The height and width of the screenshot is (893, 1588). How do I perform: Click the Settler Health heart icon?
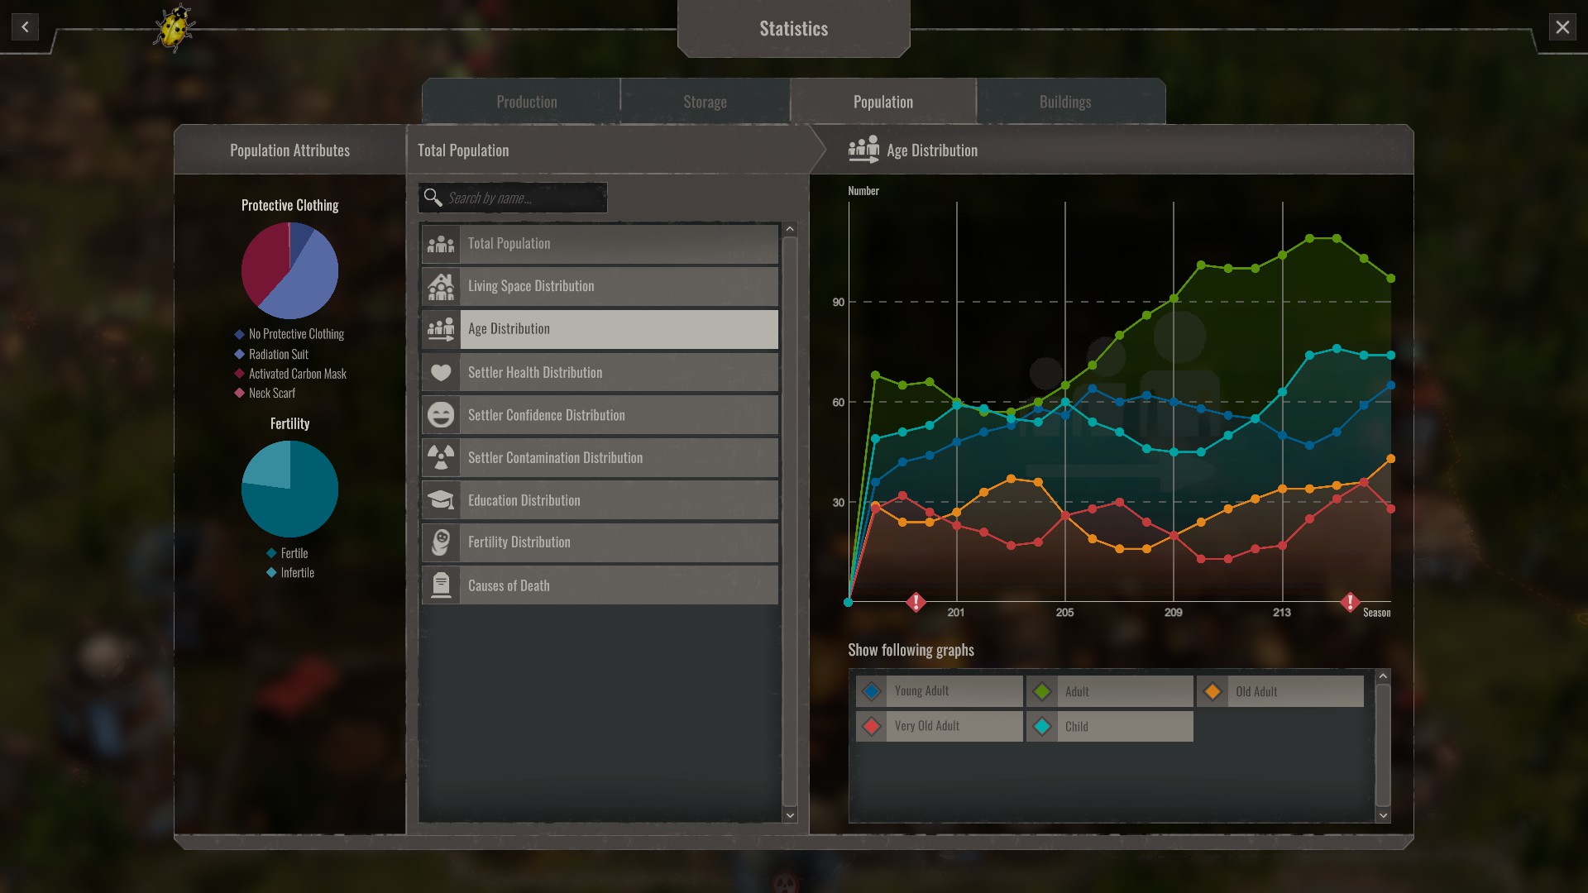click(441, 373)
